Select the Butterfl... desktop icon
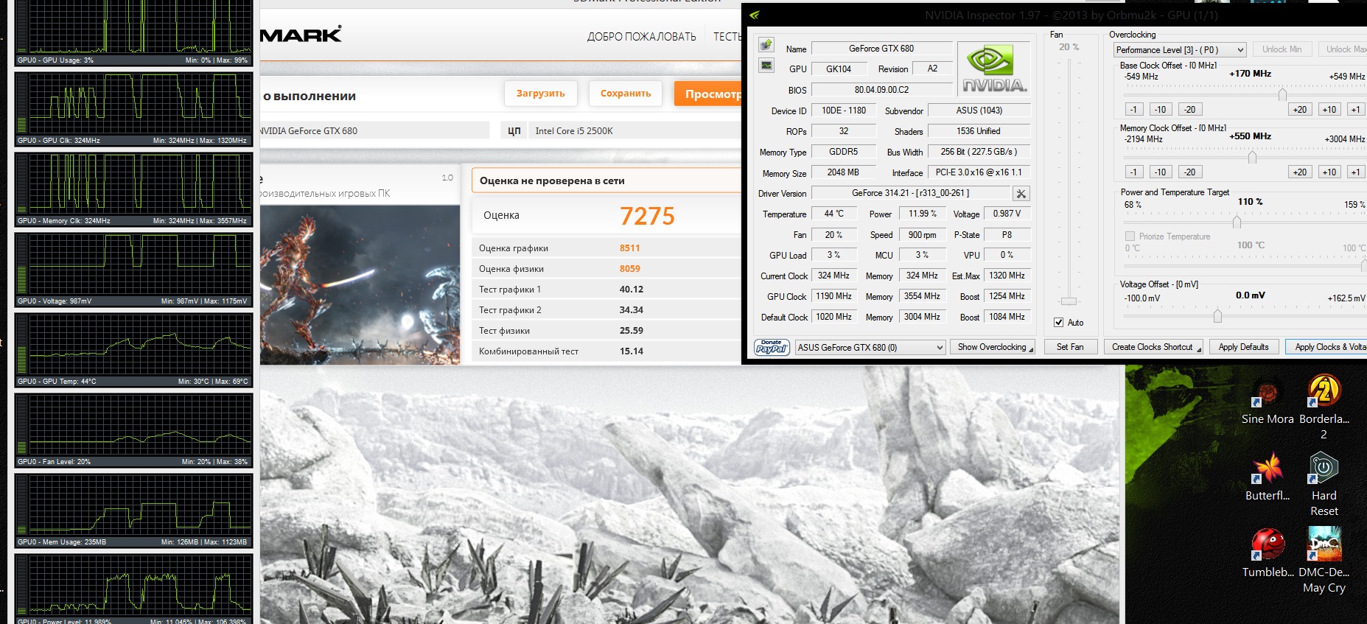 1268,477
